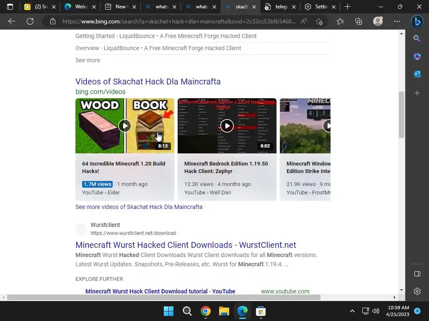This screenshot has height=321, width=429.
Task: Click the scroll up arrow
Action: (x=401, y=33)
